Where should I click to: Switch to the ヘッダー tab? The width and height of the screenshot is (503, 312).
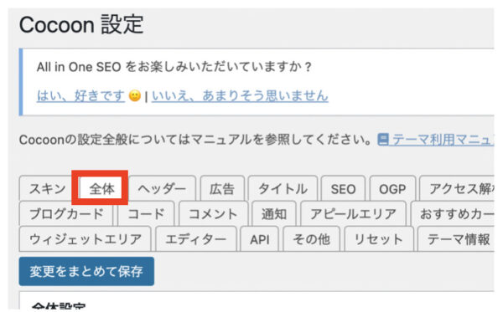[162, 188]
